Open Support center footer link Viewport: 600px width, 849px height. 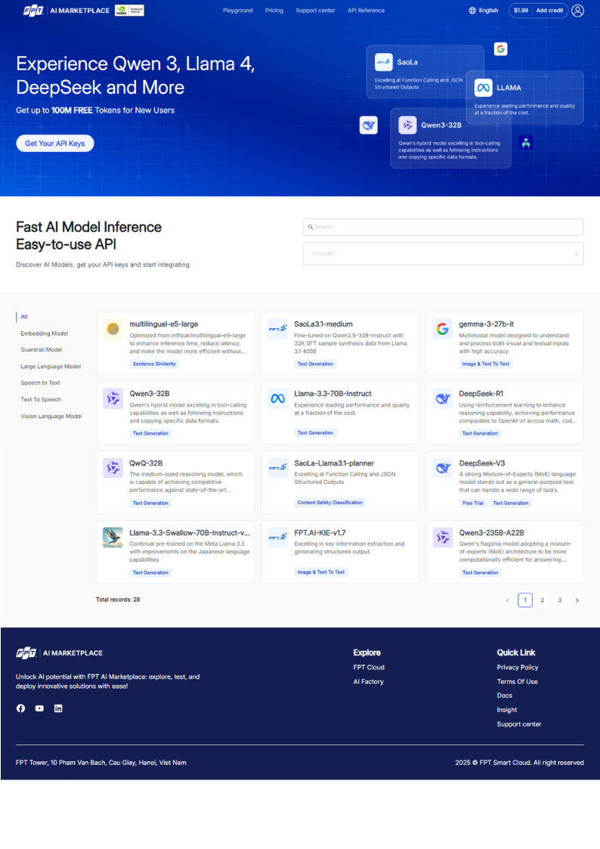pyautogui.click(x=519, y=724)
